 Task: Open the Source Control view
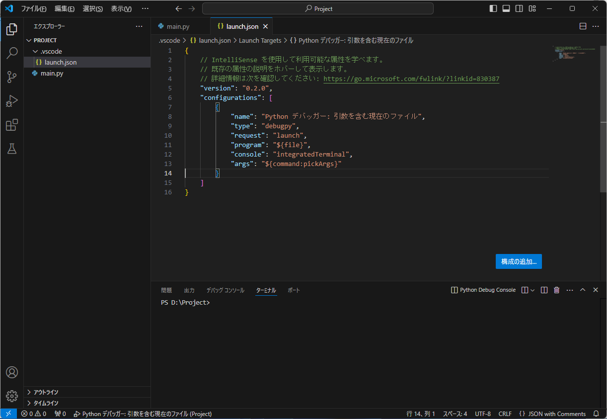tap(12, 77)
